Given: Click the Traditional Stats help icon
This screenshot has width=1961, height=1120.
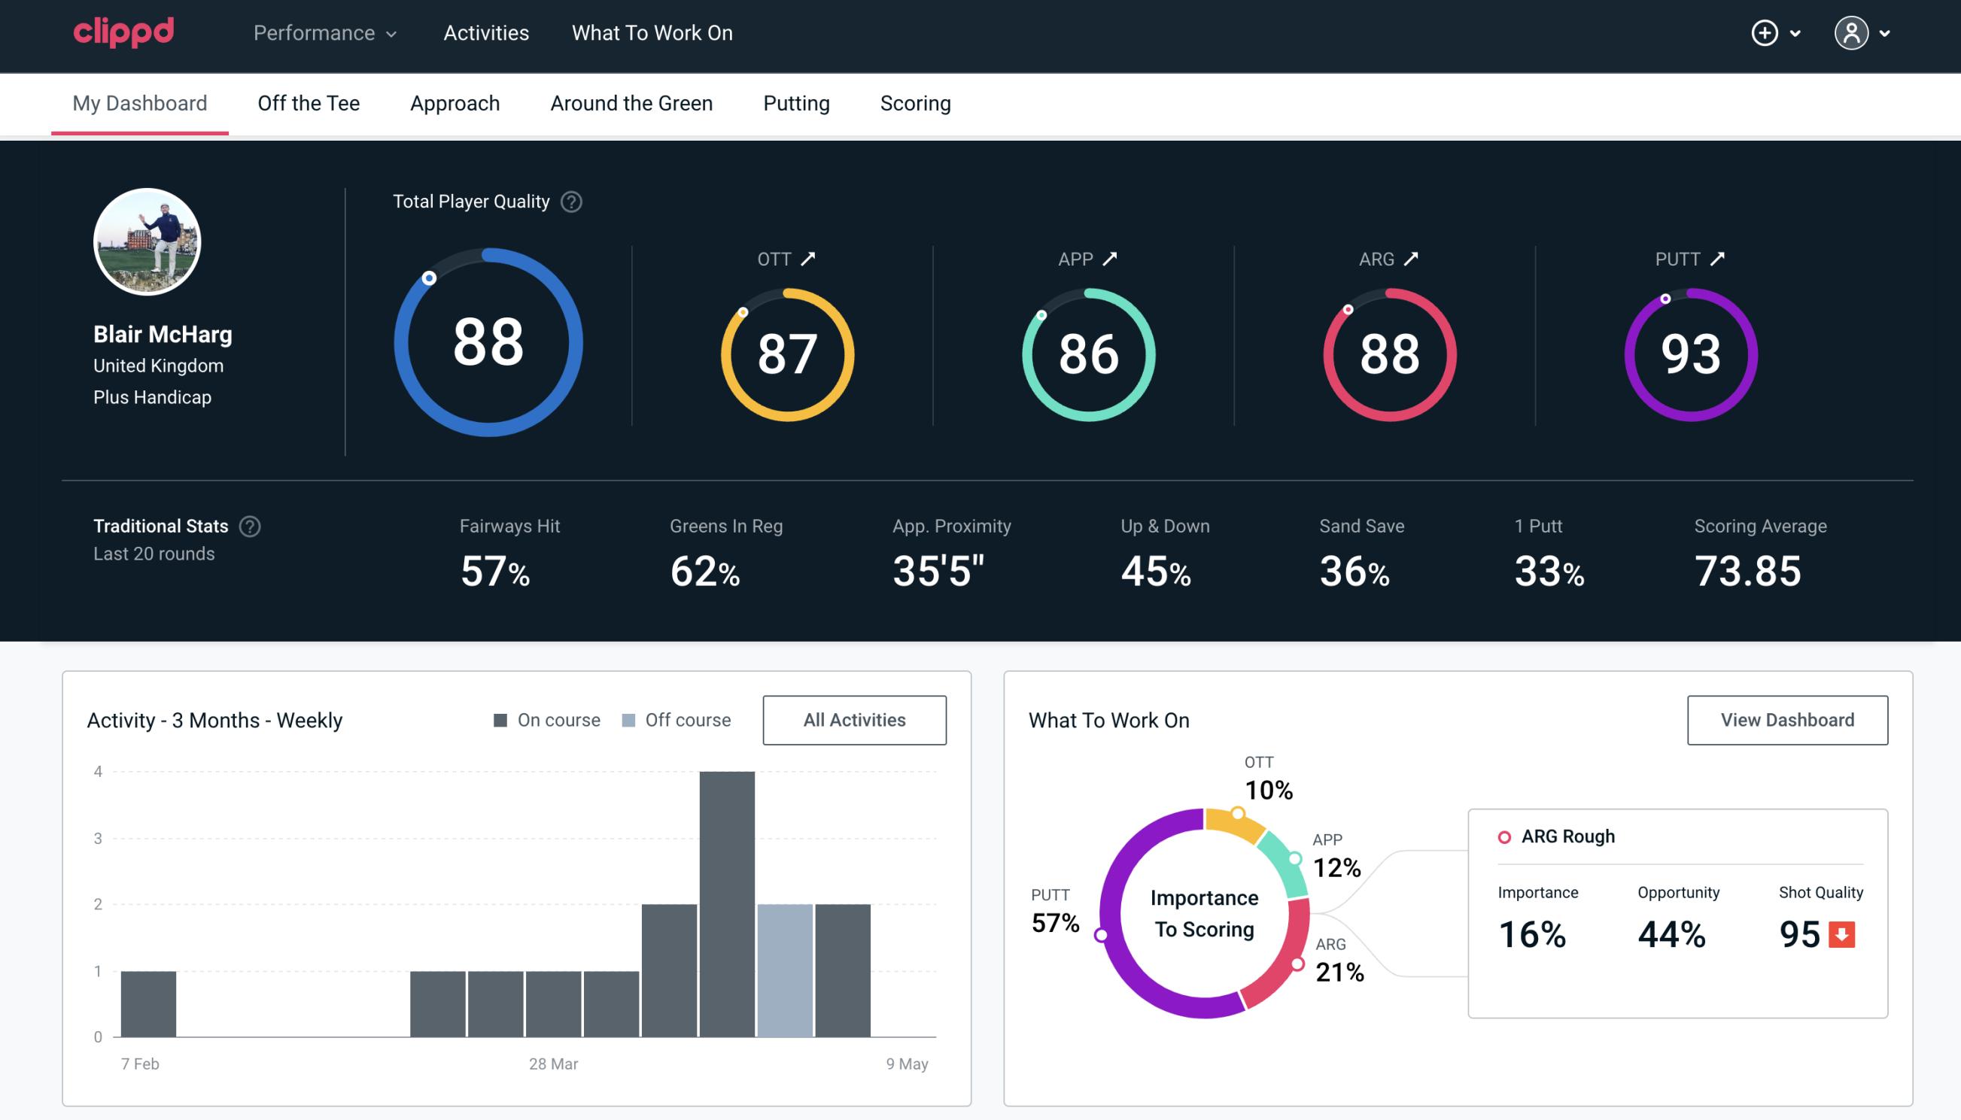Looking at the screenshot, I should tap(251, 525).
